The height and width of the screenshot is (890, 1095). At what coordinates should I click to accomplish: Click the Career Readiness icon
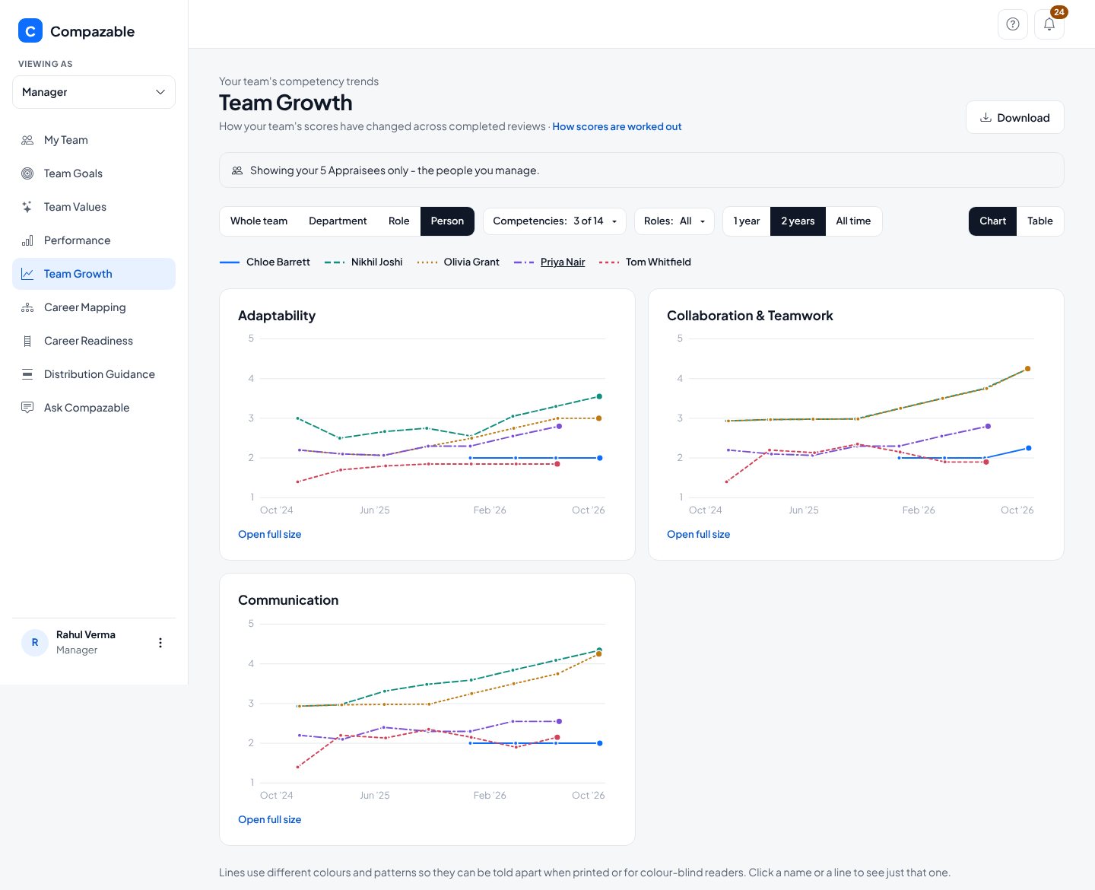(x=27, y=341)
